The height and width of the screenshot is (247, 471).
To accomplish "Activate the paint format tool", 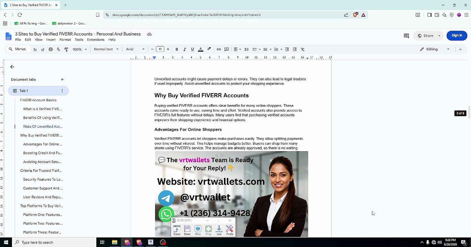I will point(66,49).
